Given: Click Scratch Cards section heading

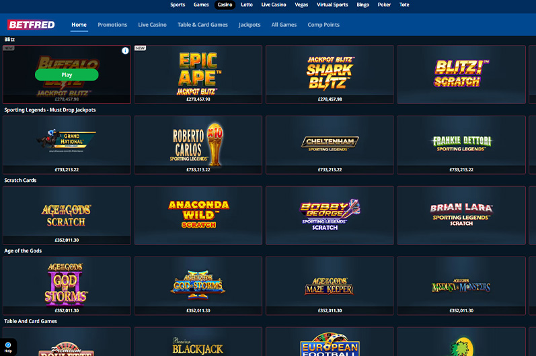Looking at the screenshot, I should click(20, 180).
